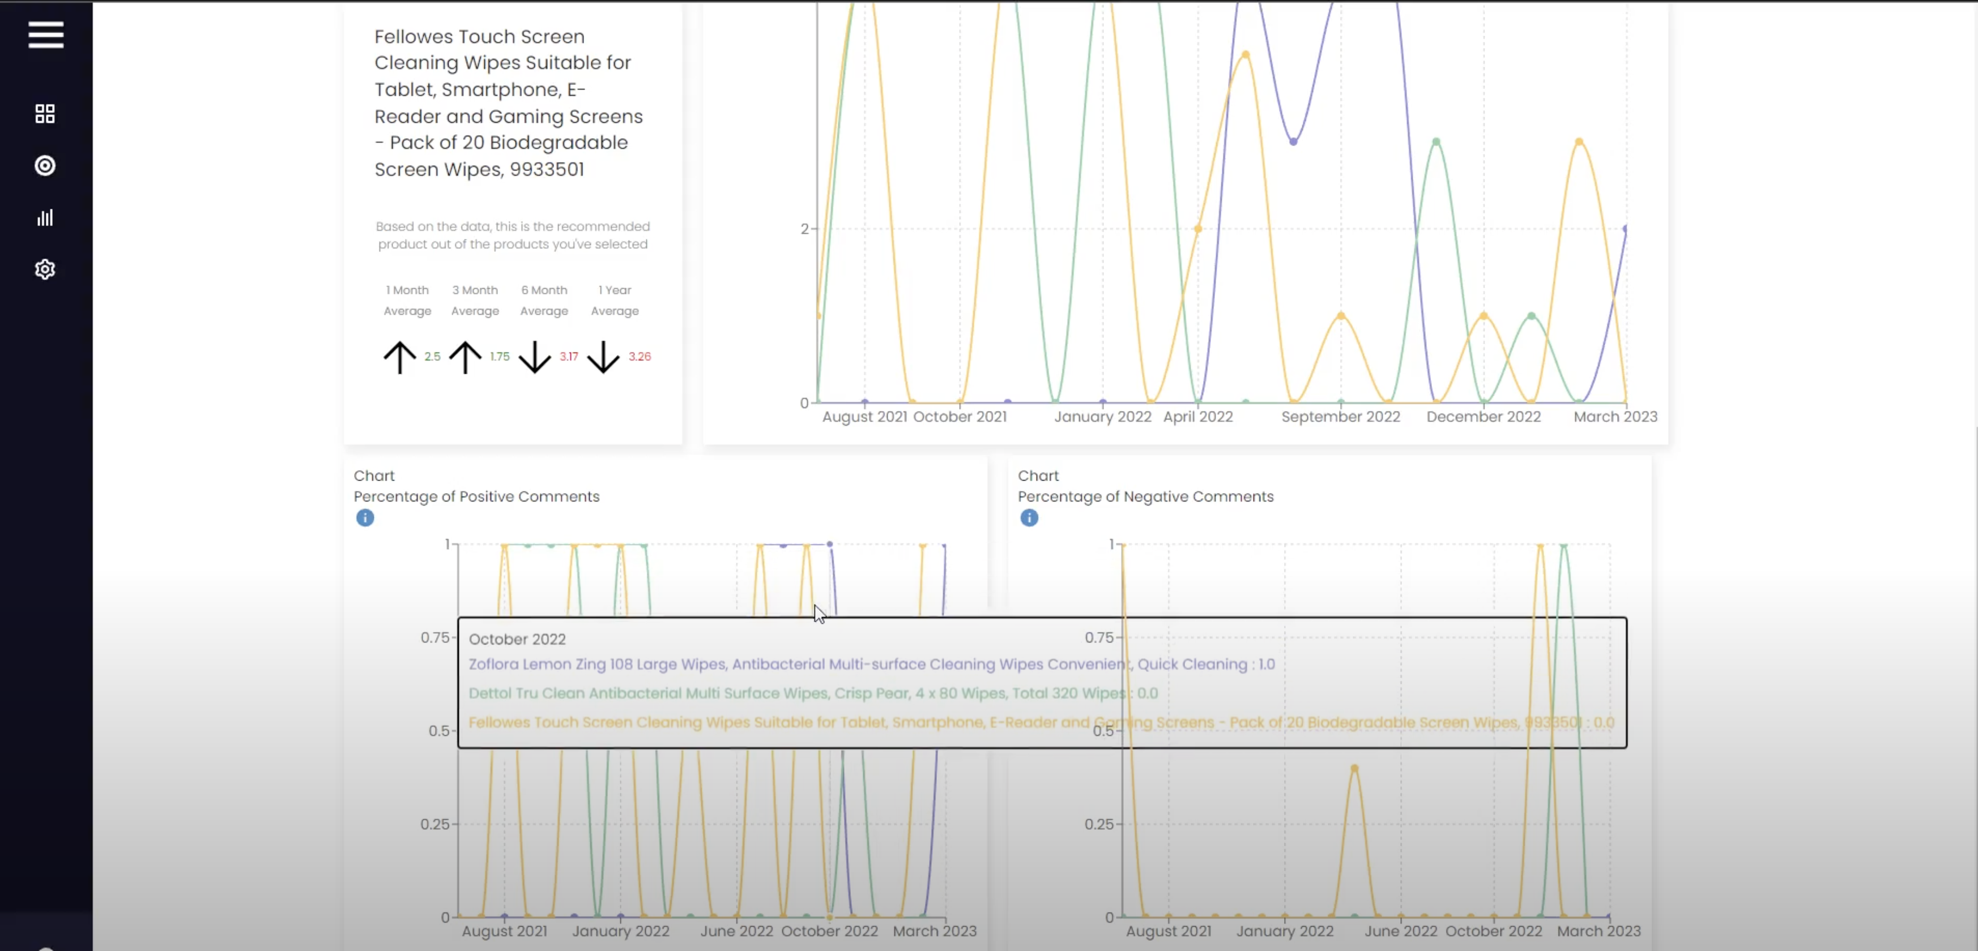The width and height of the screenshot is (1978, 951).
Task: Click 'October 2021' label on top chart axis
Action: 960,417
